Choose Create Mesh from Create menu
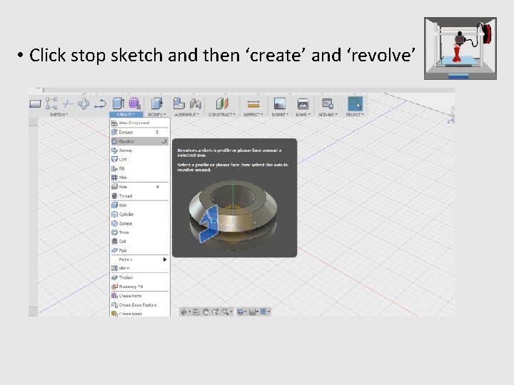The image size is (514, 385). [x=140, y=313]
